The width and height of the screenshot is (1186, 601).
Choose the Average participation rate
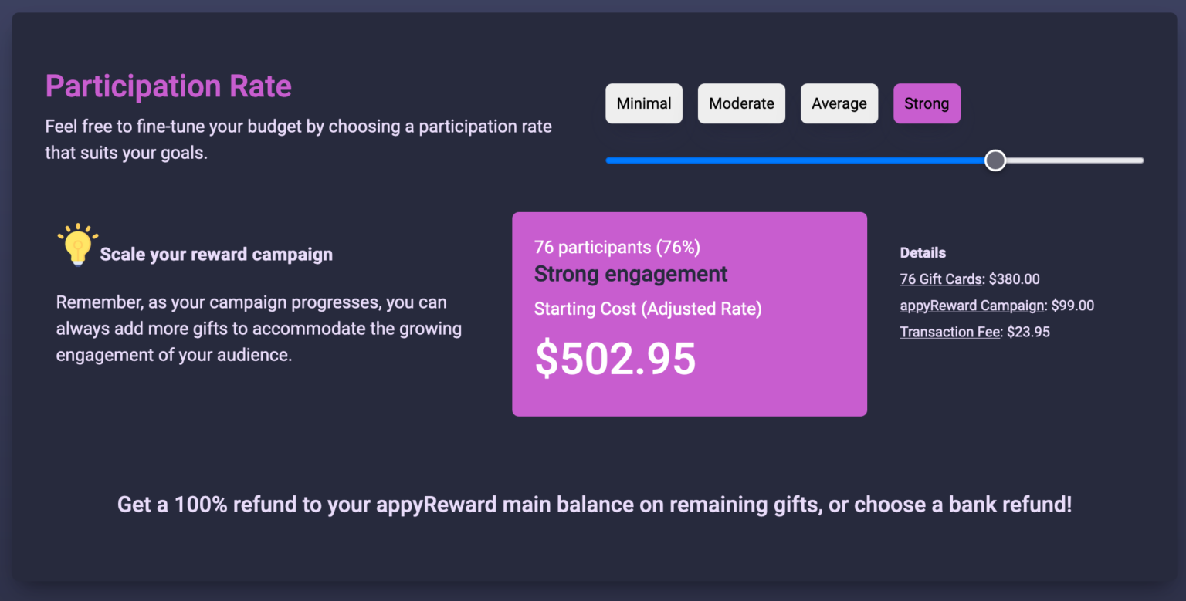[839, 103]
